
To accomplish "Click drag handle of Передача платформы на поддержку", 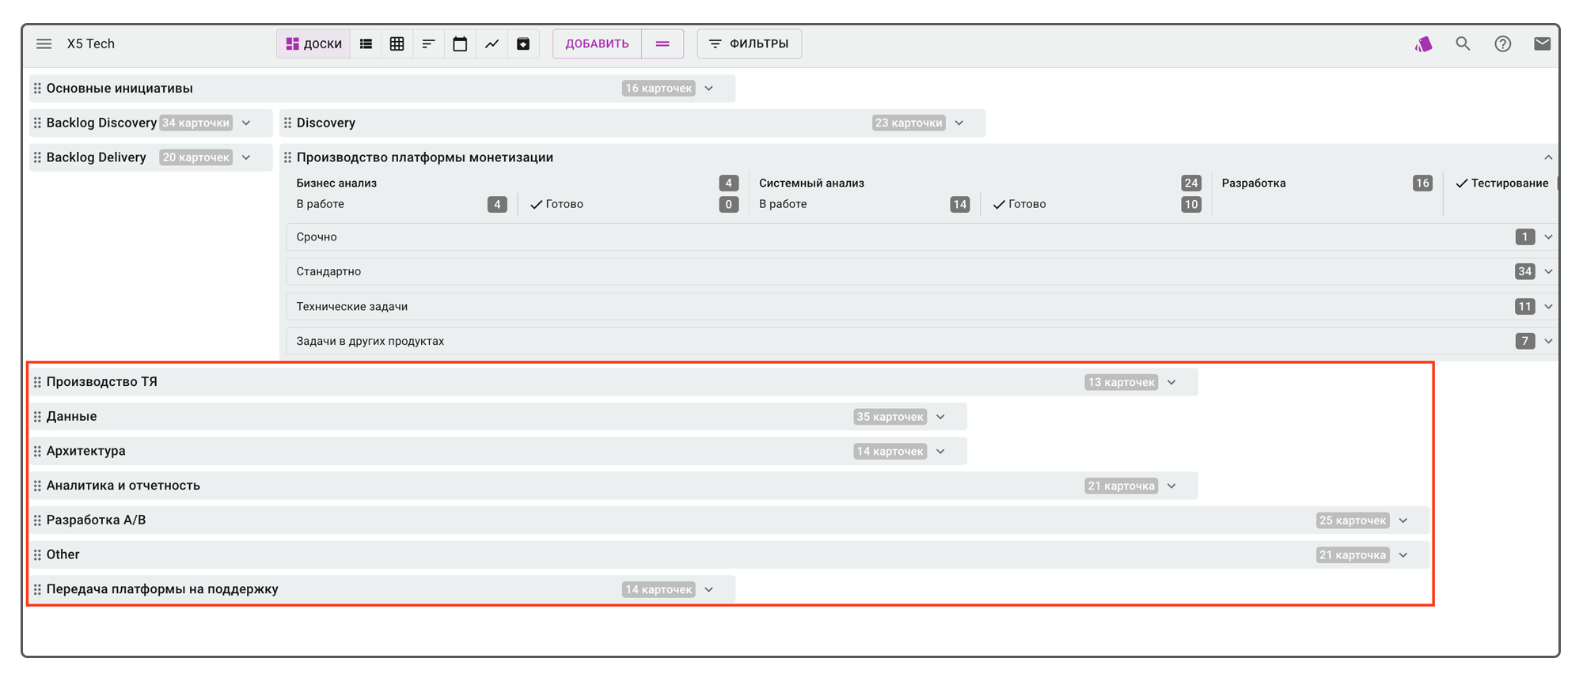I will pos(37,590).
